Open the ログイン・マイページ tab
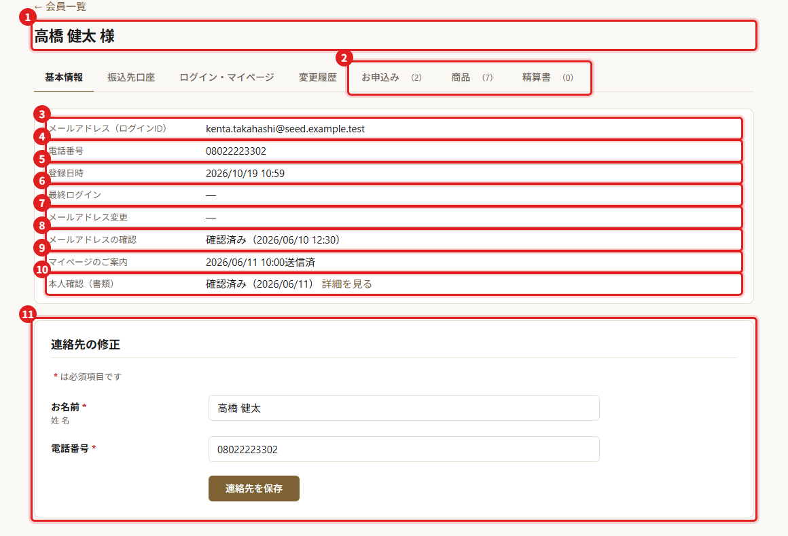 [227, 77]
